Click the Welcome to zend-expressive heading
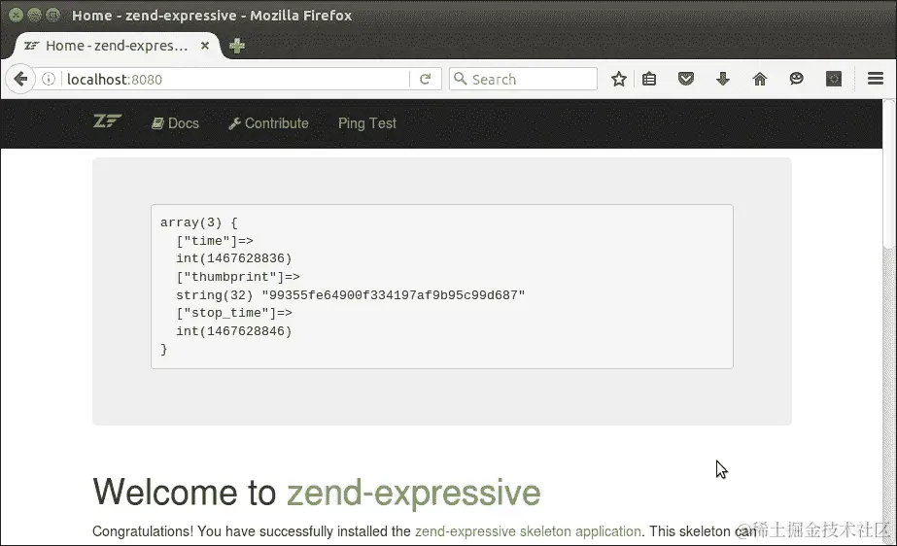This screenshot has width=897, height=546. pyautogui.click(x=317, y=492)
